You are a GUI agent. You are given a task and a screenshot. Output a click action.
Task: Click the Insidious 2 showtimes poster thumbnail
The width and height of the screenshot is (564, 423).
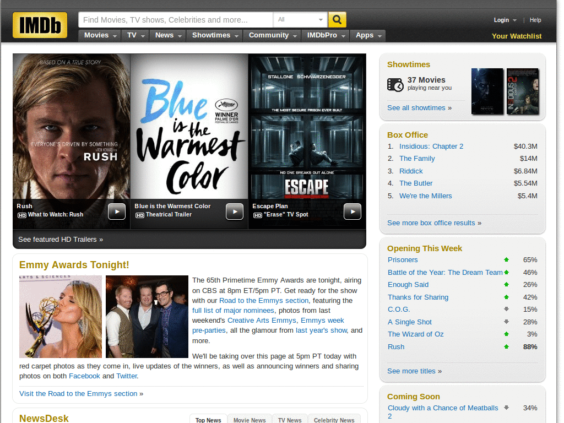pyautogui.click(x=523, y=91)
